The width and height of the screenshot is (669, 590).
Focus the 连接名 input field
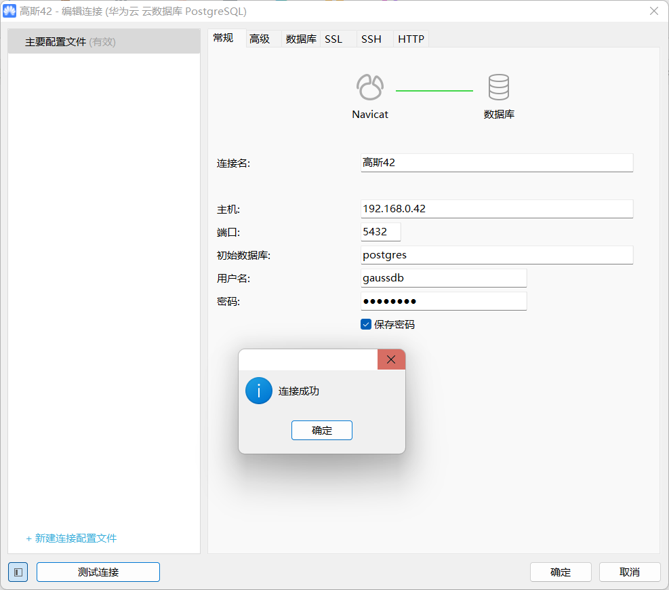[x=497, y=163]
